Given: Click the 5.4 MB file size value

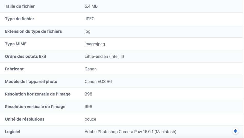Looking at the screenshot, I should point(91,6).
